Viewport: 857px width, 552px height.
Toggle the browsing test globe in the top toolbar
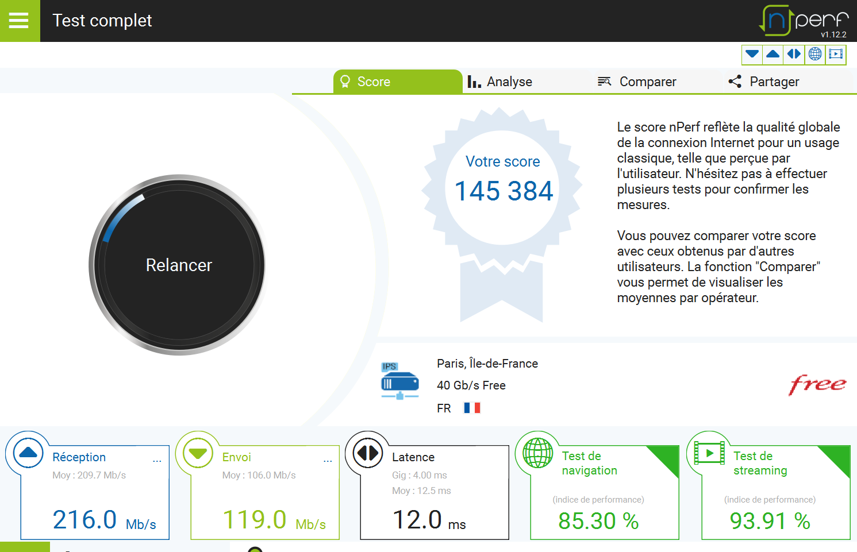[815, 54]
